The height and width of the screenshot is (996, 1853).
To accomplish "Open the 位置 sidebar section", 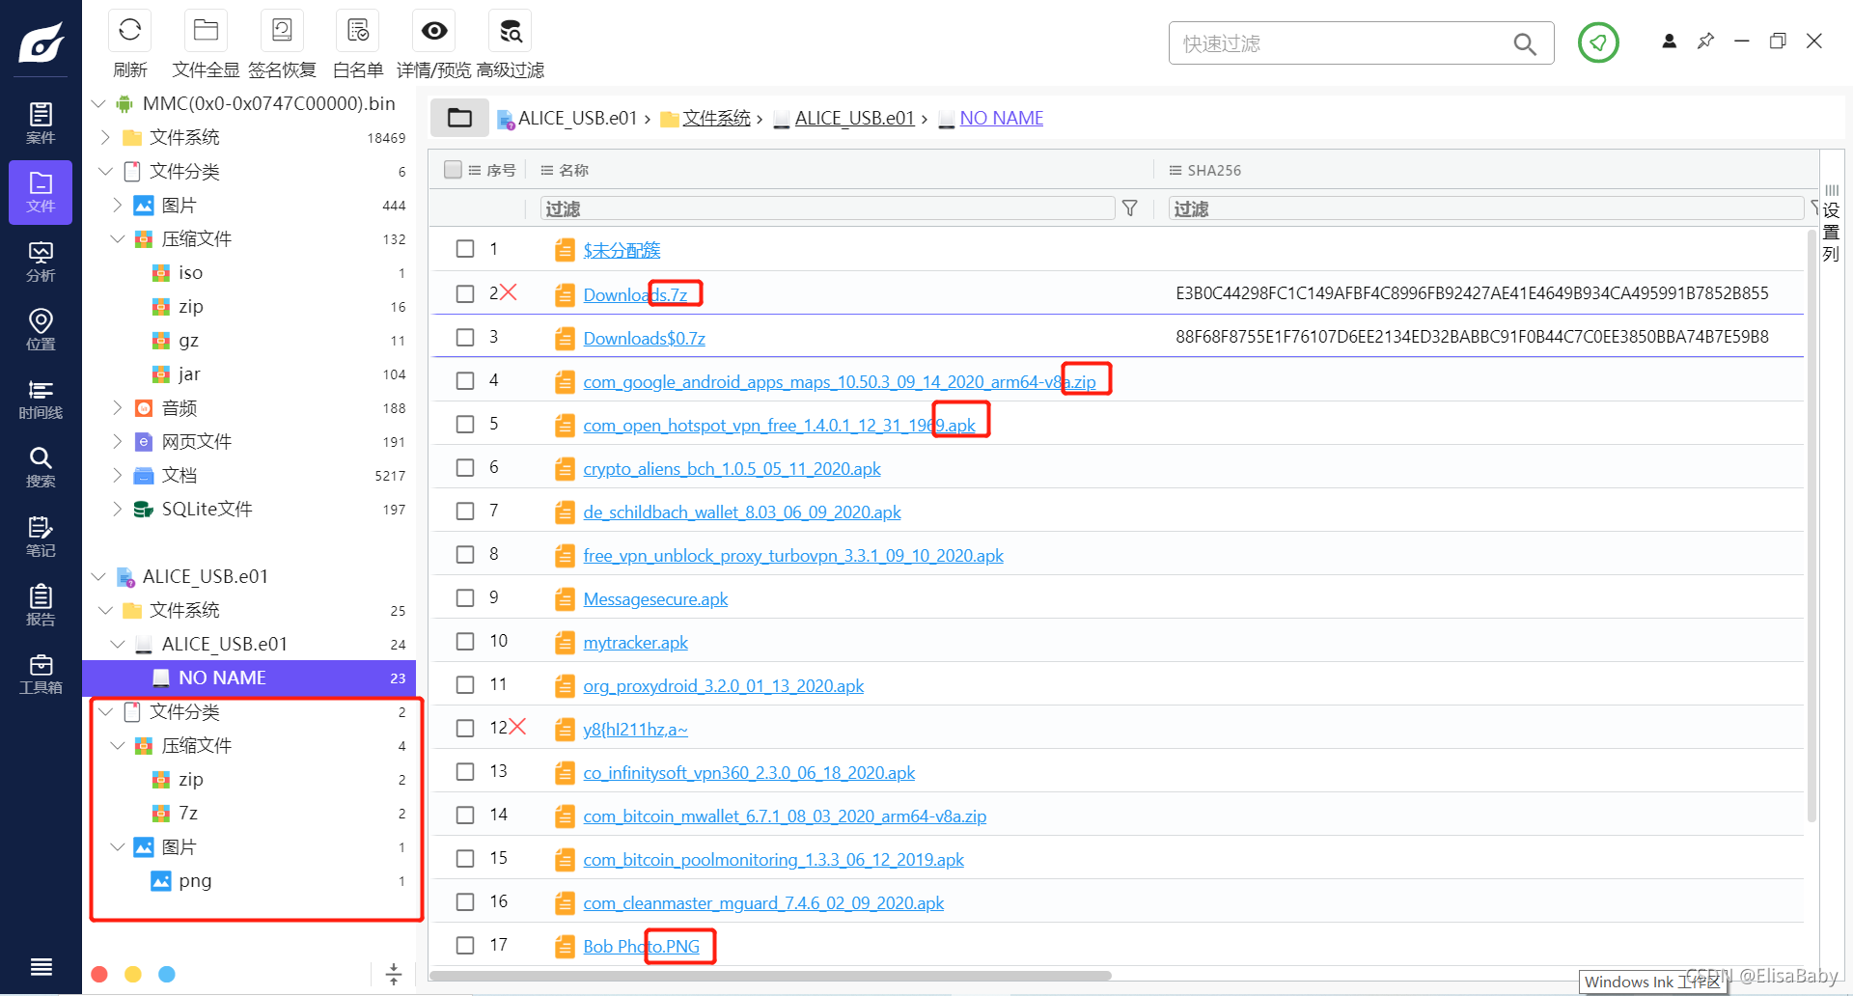I will pyautogui.click(x=41, y=330).
